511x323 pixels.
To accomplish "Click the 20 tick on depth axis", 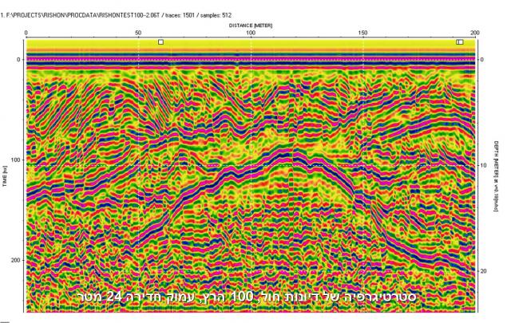I will click(483, 271).
